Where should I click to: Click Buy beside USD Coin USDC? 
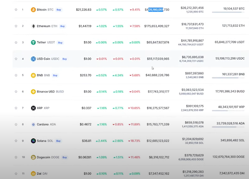65,59
